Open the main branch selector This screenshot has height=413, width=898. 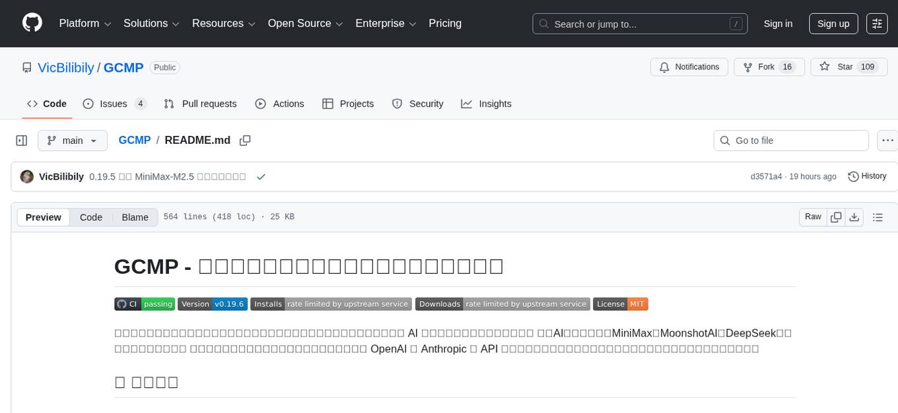(x=73, y=141)
